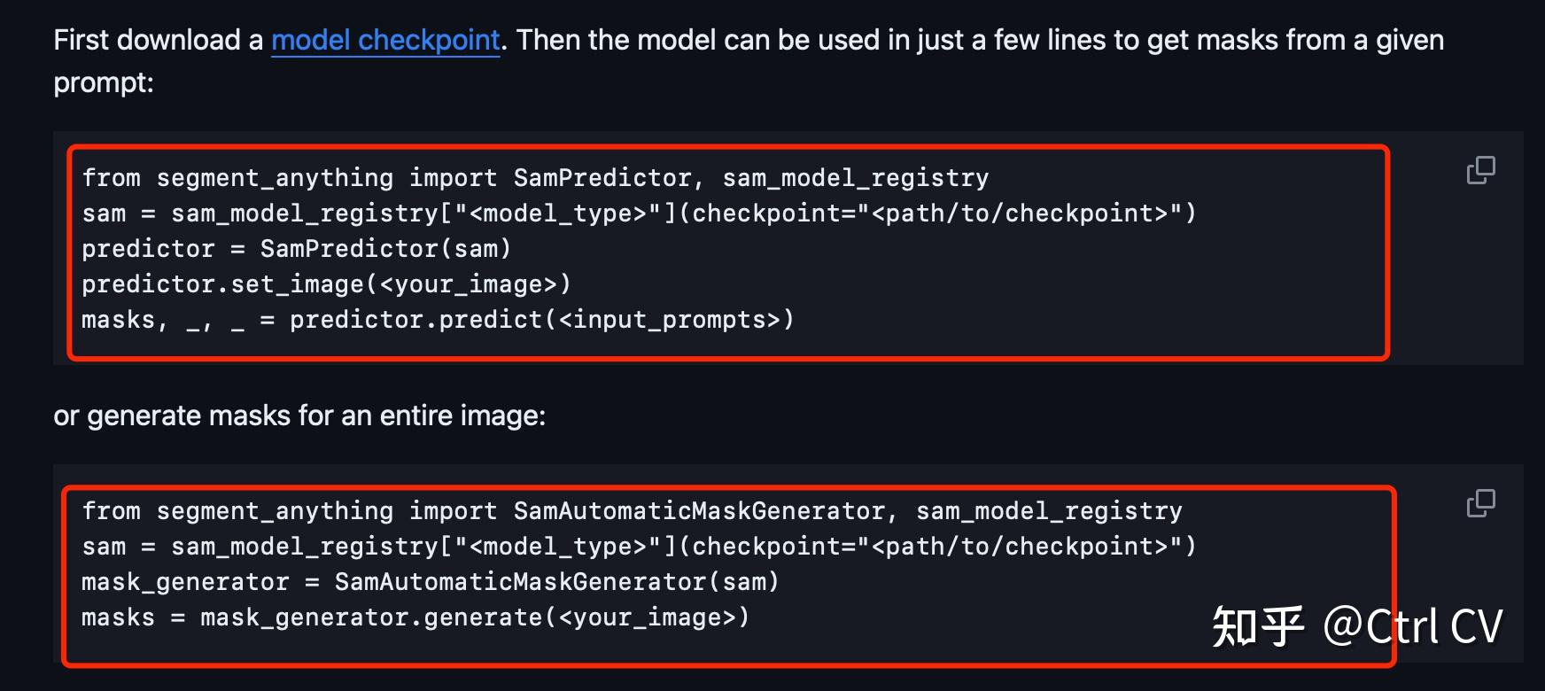Open the model checkpoint link
This screenshot has height=691, width=1545.
385,40
